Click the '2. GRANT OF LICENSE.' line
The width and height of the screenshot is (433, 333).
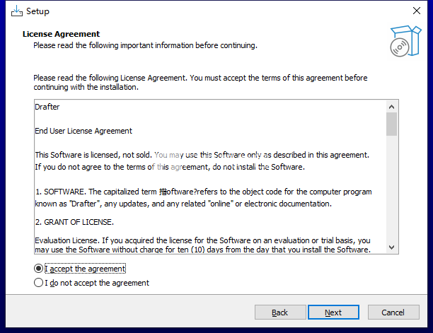pyautogui.click(x=74, y=222)
